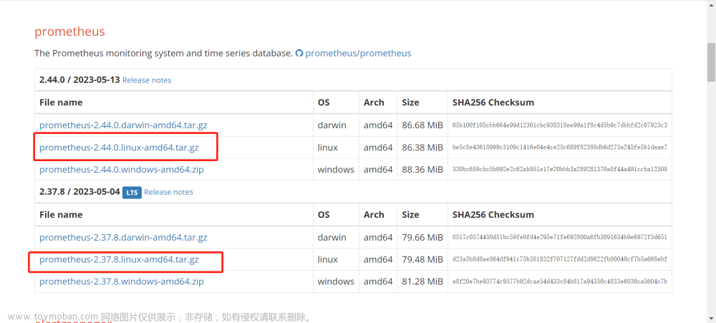This screenshot has height=323, width=716.
Task: Select the checksum starting with 8517c0574450d51b
Action: click(560, 238)
